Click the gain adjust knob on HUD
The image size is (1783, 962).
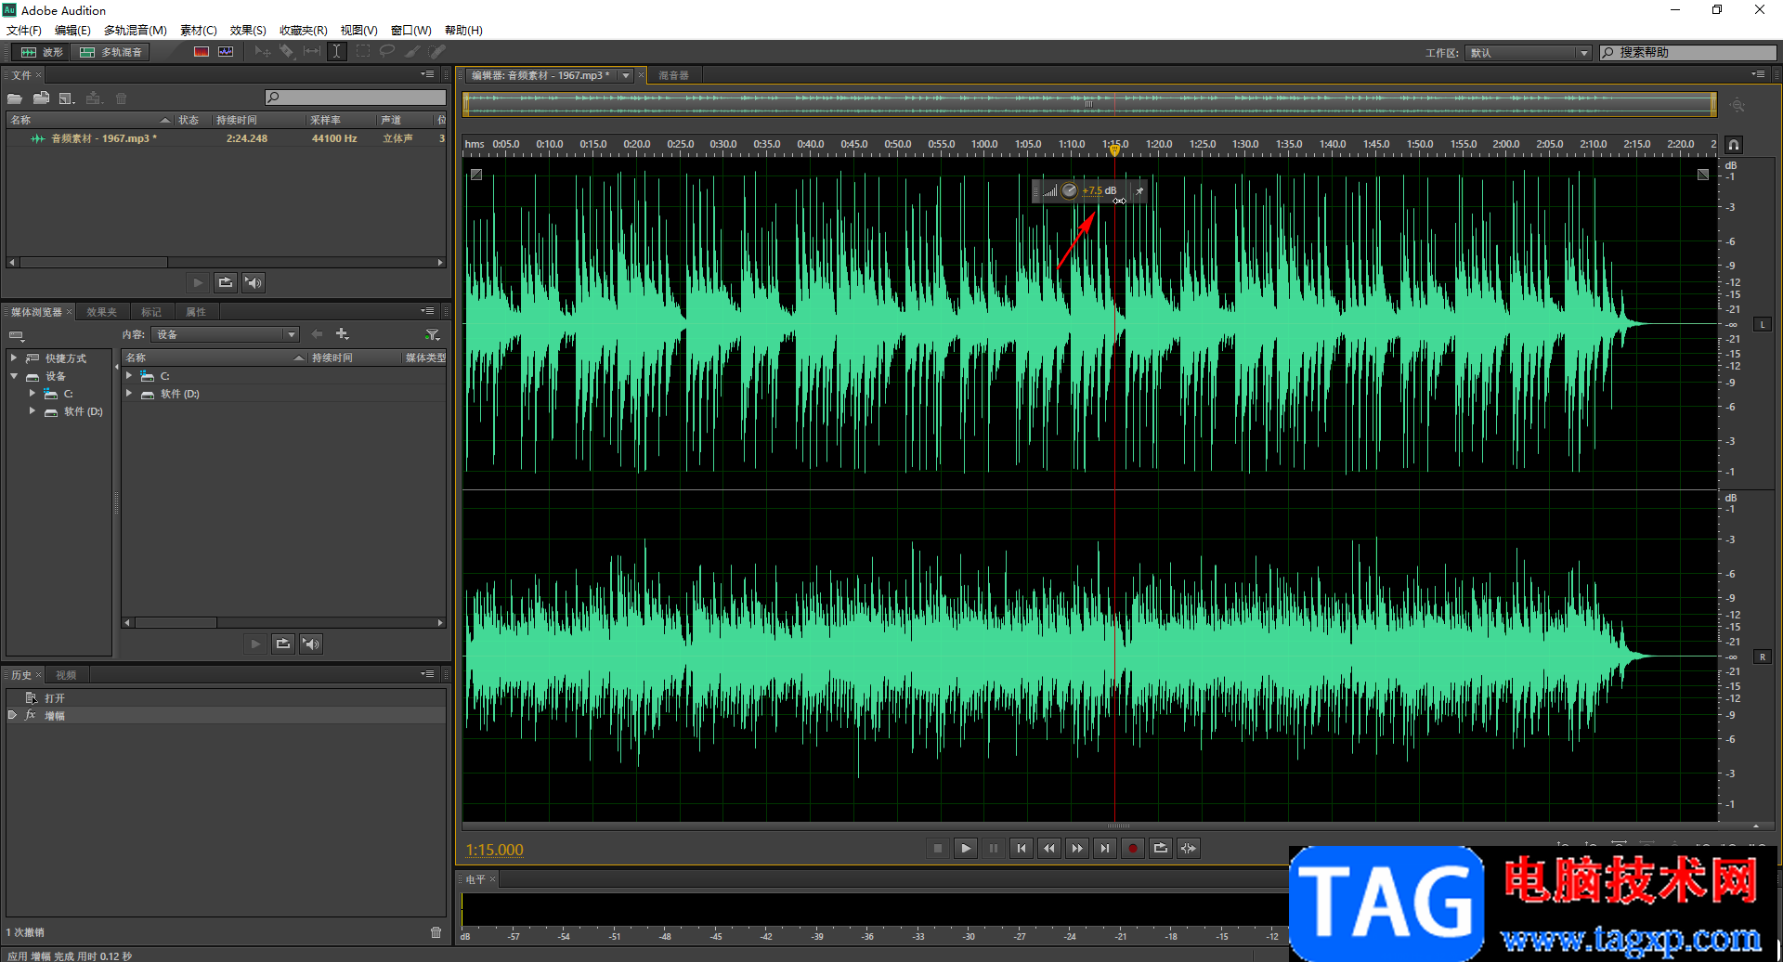pyautogui.click(x=1069, y=191)
